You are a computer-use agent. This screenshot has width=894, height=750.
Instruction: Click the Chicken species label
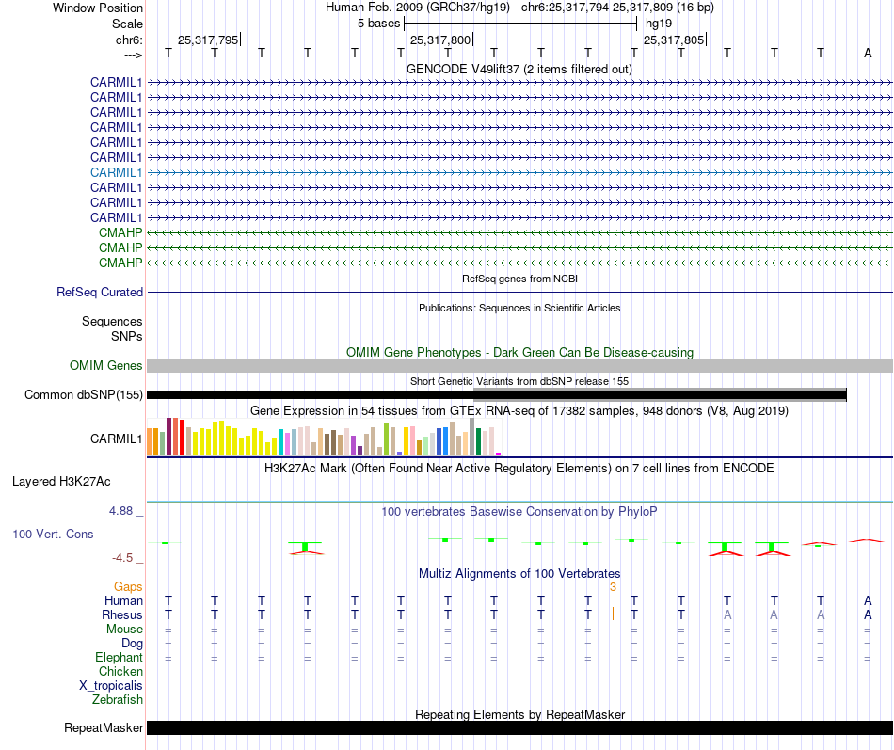(120, 671)
